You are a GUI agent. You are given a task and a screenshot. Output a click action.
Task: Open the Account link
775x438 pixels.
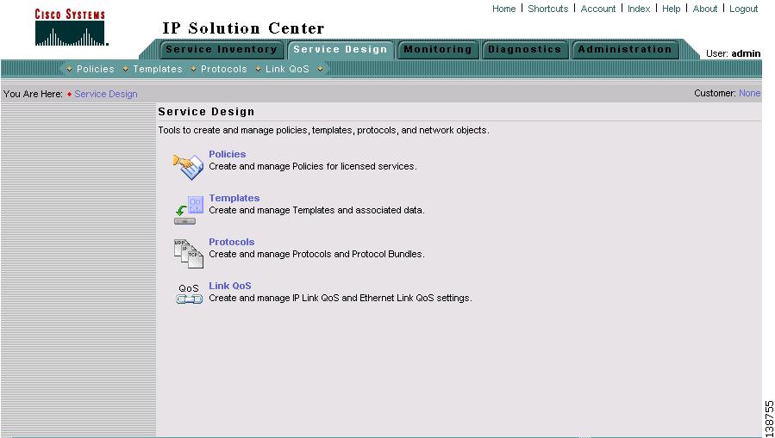598,9
